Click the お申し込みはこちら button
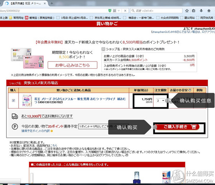Image resolution: width=215 pixels, height=185 pixels. pyautogui.click(x=72, y=65)
